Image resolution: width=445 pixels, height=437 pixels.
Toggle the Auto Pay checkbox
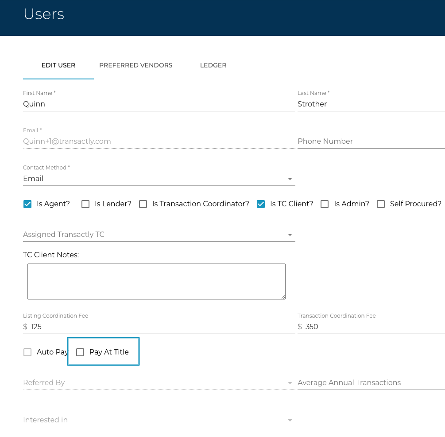pos(27,352)
